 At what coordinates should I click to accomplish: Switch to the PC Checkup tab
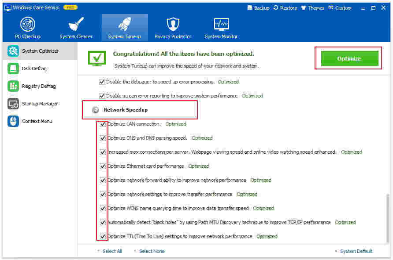pyautogui.click(x=28, y=28)
